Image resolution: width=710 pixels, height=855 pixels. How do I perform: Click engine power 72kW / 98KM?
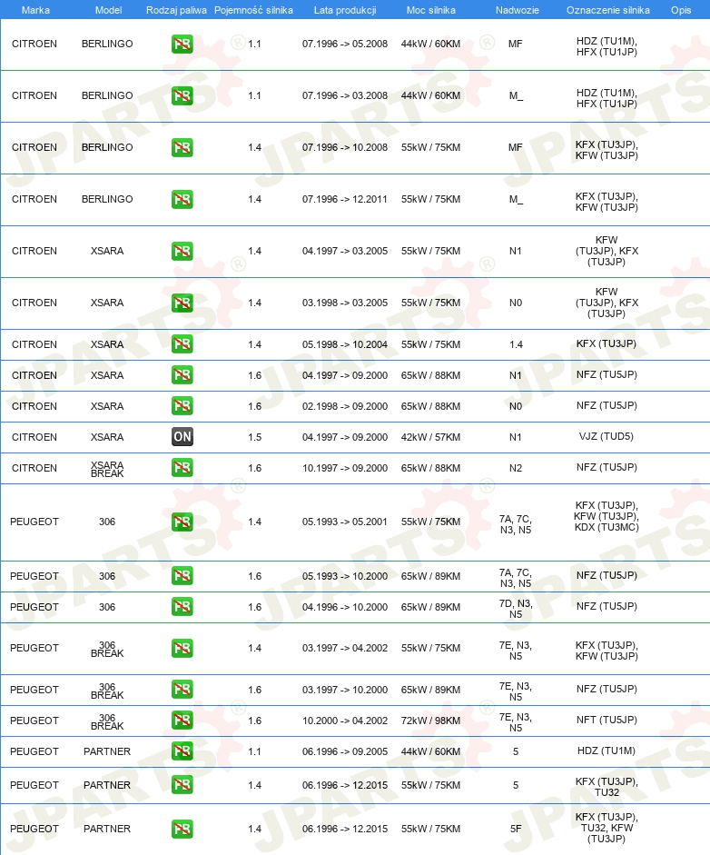click(430, 721)
